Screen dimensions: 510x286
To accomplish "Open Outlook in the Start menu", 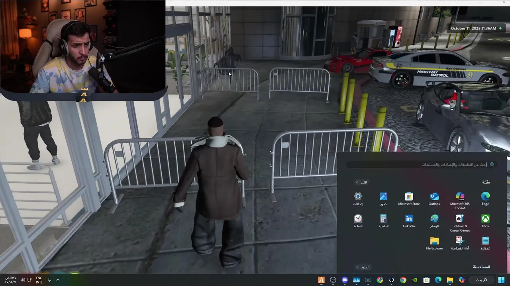I will [434, 199].
